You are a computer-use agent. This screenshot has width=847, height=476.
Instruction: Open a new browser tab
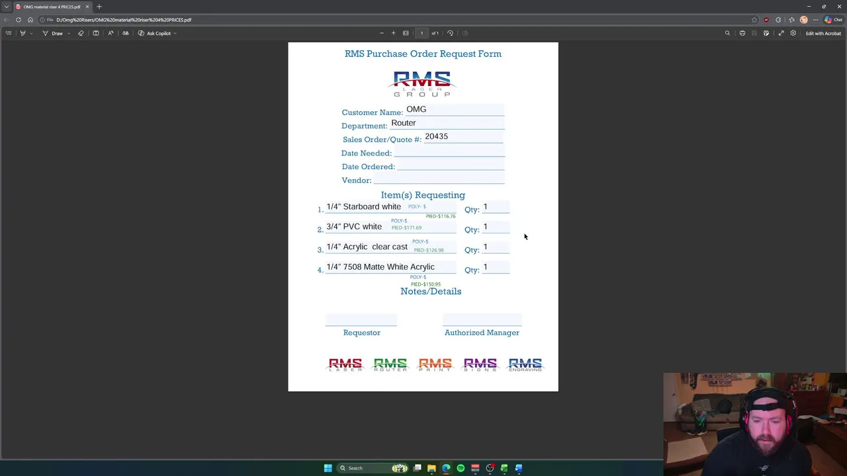click(x=99, y=7)
